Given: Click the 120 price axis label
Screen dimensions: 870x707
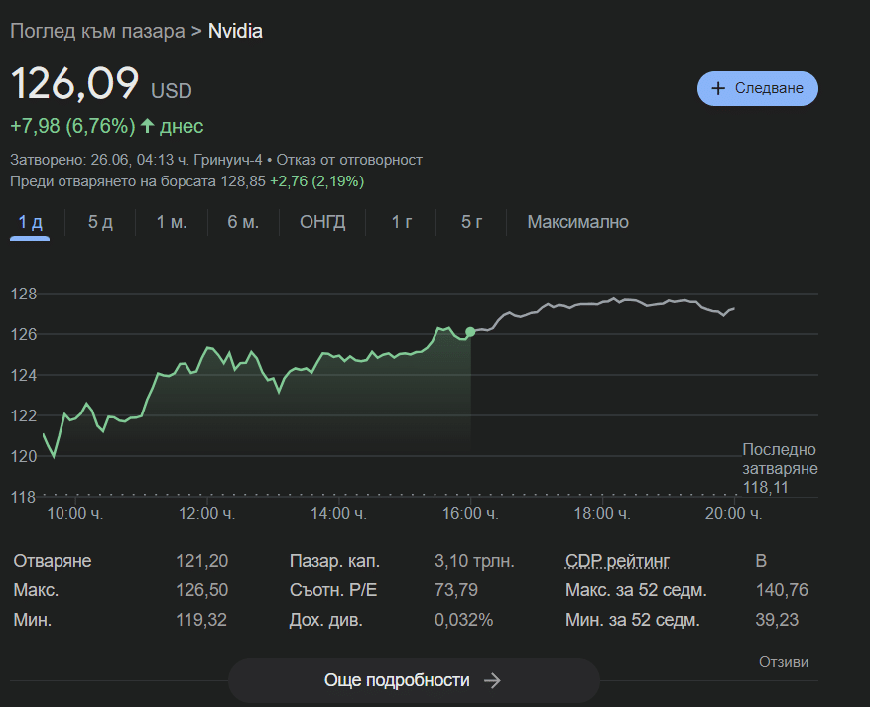Looking at the screenshot, I should tap(23, 456).
